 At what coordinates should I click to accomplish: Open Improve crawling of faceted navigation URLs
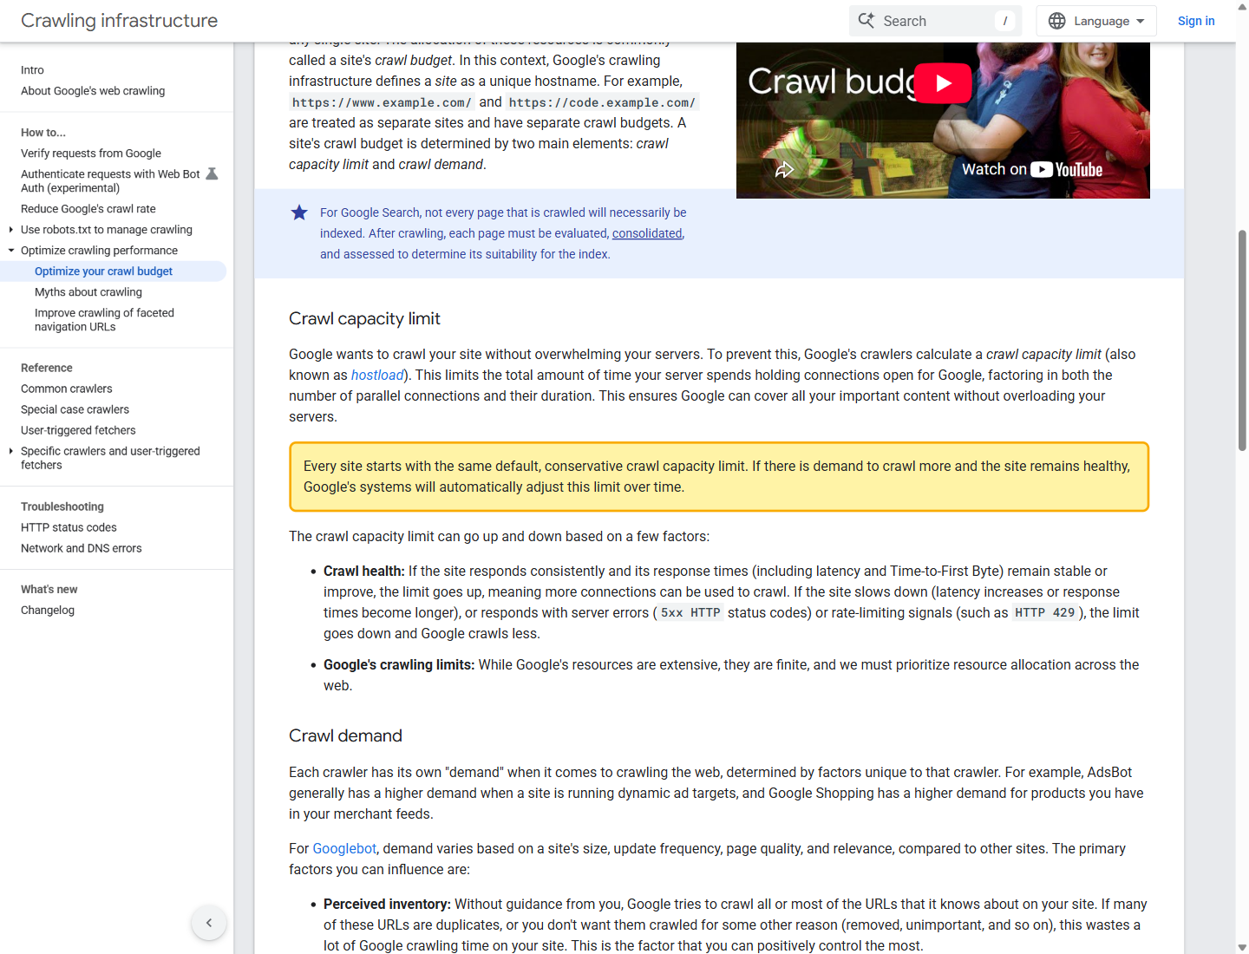[x=104, y=320]
